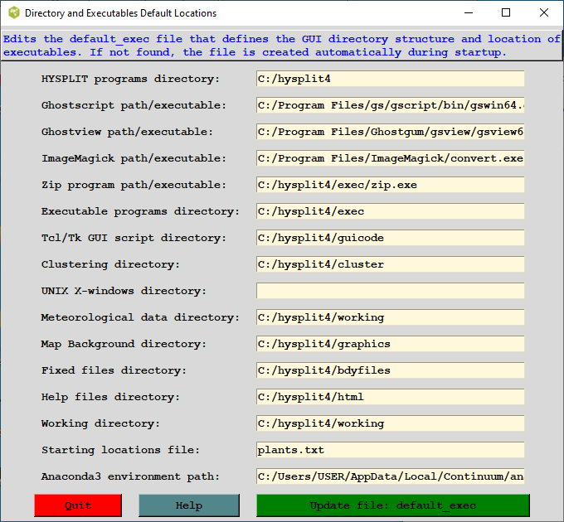564x522 pixels.
Task: Focus the empty UNIX X-windows directory field
Action: 390,291
